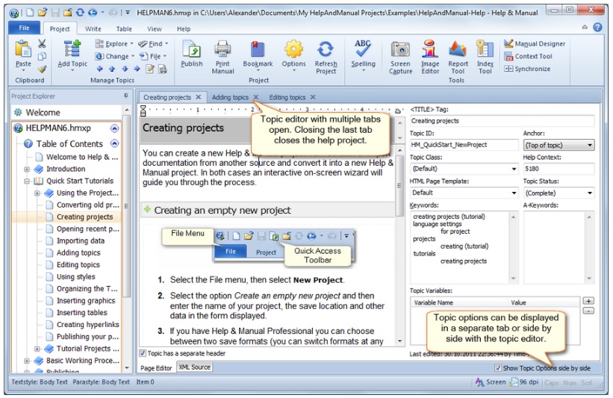The width and height of the screenshot is (613, 398).
Task: Open the File menu
Action: pos(24,28)
